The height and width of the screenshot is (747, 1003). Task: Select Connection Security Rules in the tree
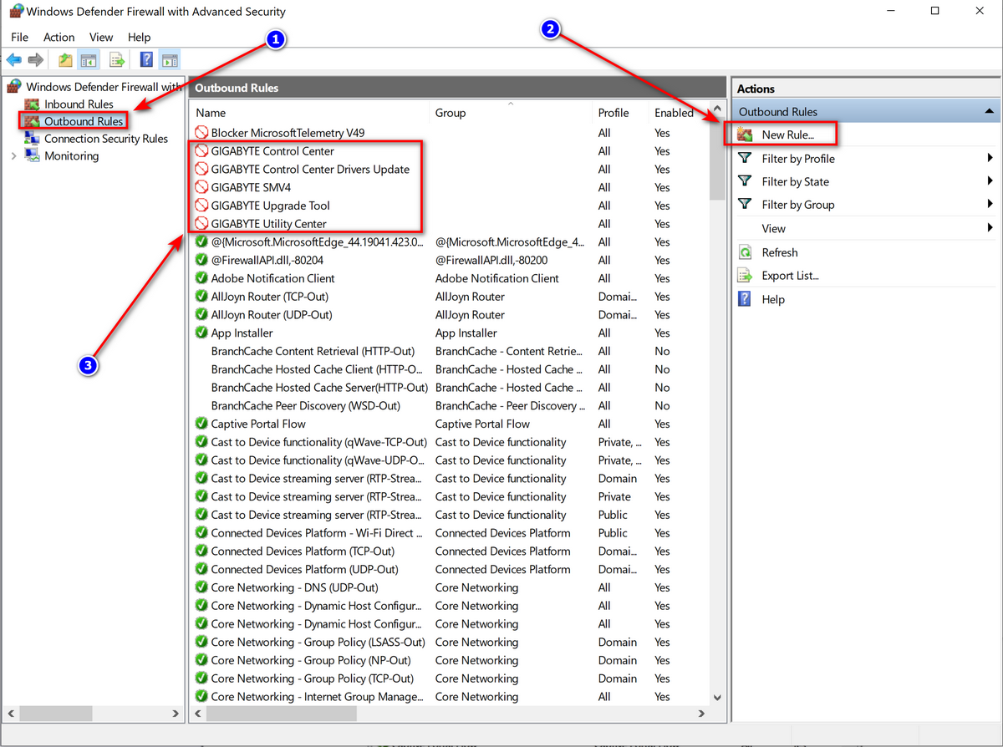point(106,139)
